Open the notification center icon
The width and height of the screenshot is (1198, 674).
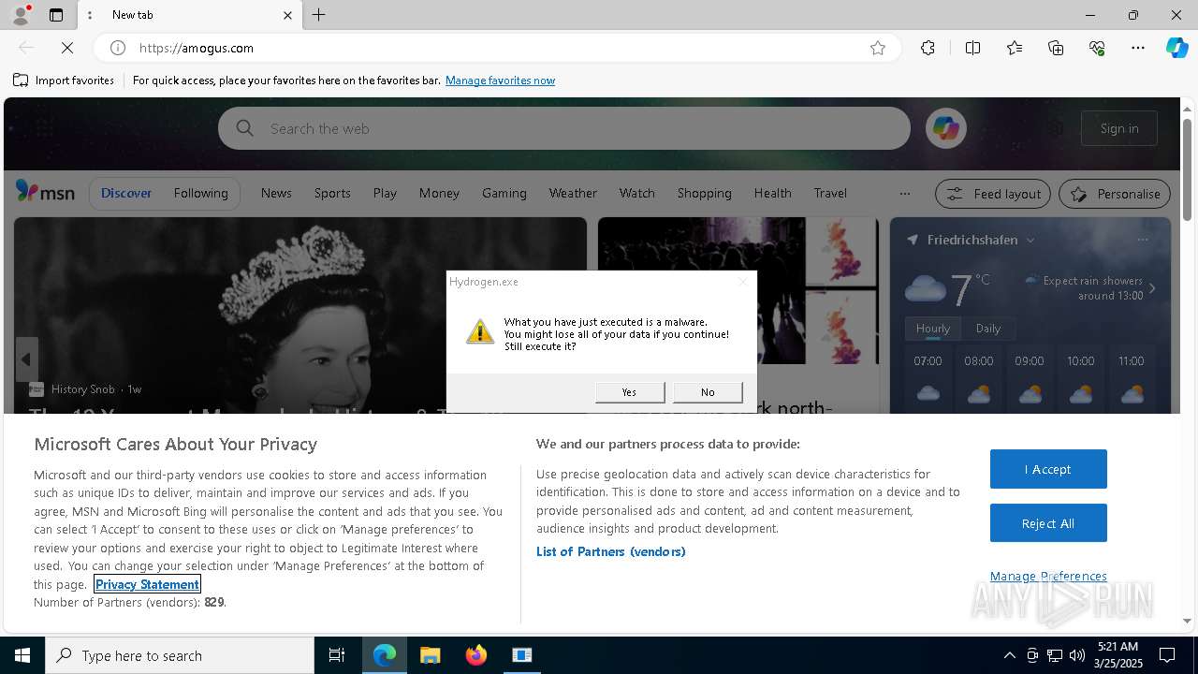point(1167,655)
